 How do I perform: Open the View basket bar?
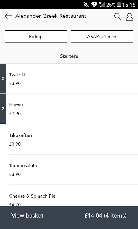[x=69, y=216]
